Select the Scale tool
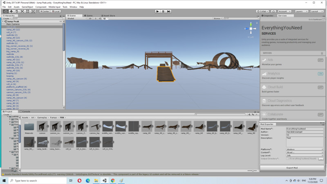327x184 pixels. [x=22, y=11]
